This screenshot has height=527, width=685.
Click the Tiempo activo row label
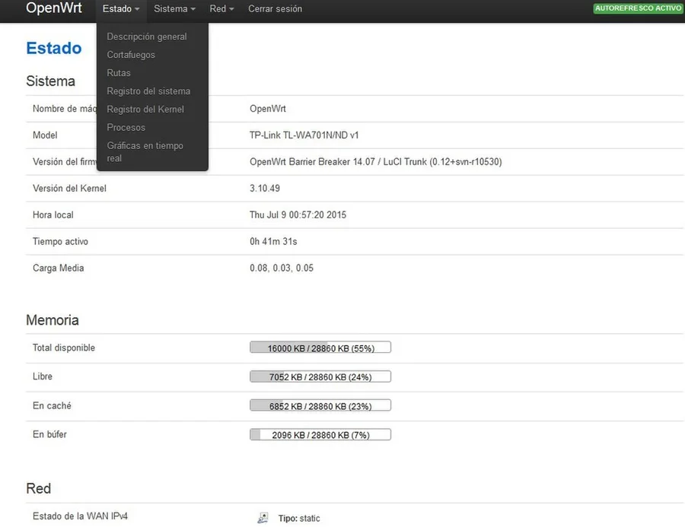(x=60, y=242)
